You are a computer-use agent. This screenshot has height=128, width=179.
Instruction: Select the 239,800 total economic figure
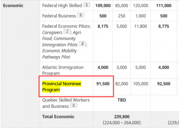pyautogui.click(x=122, y=117)
